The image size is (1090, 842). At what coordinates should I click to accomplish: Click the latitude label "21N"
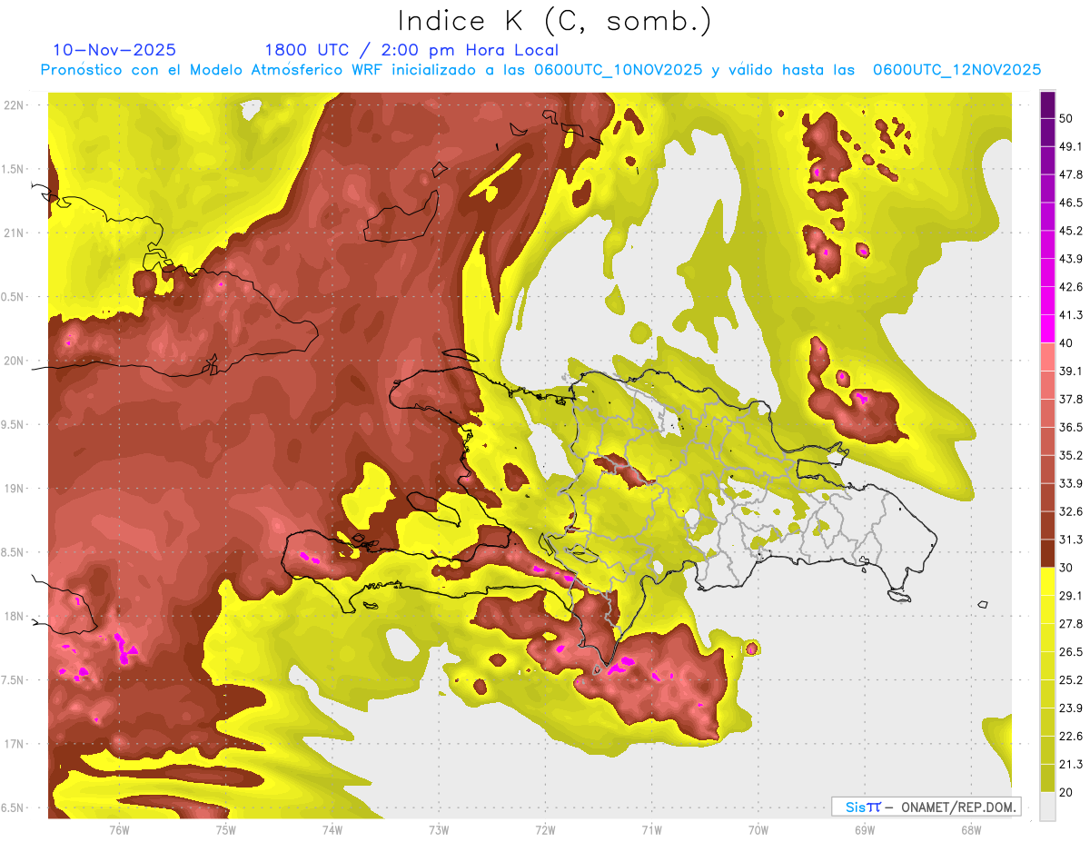point(15,233)
